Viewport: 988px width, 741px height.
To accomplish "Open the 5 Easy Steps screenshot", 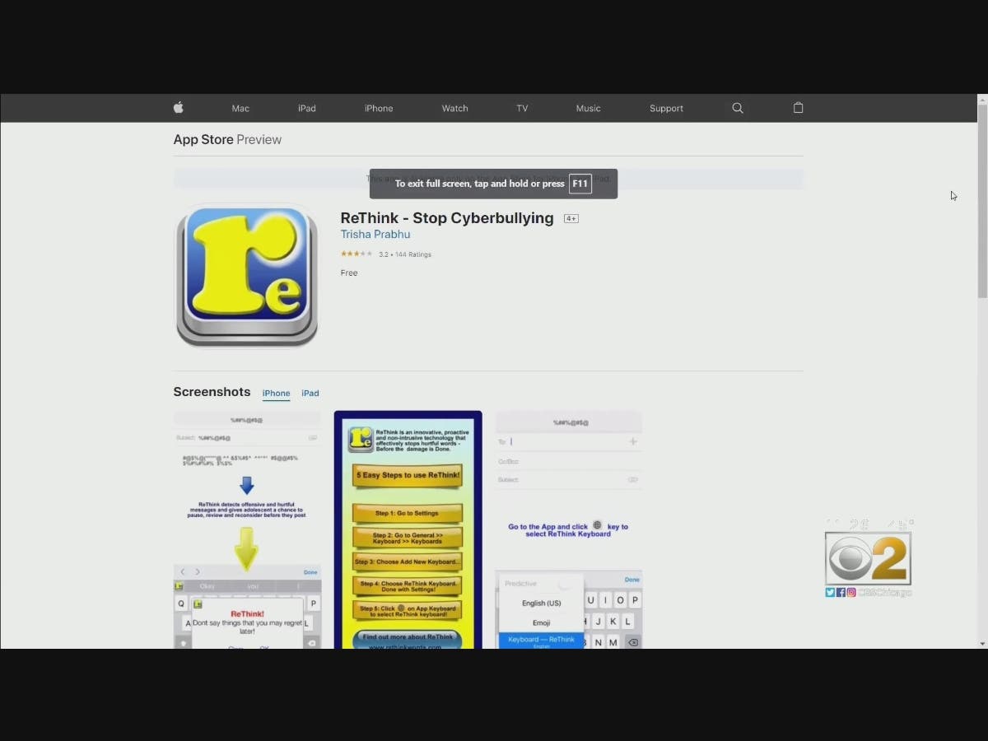I will (x=408, y=529).
